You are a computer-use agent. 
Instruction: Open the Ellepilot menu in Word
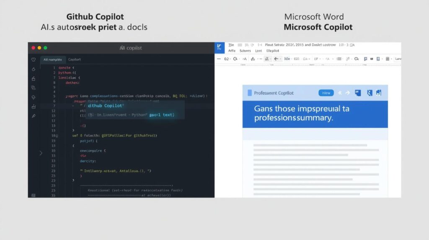click(x=273, y=51)
